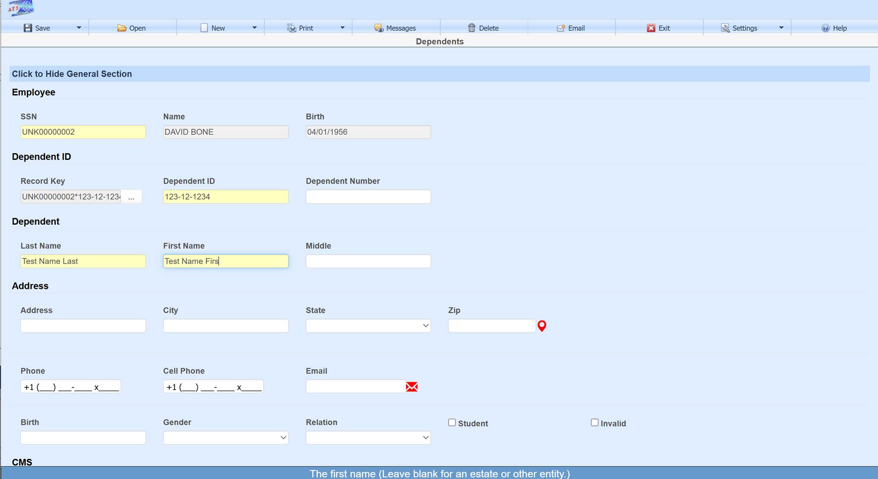Click the Record Key ellipsis lookup button
The width and height of the screenshot is (878, 479).
click(x=131, y=197)
